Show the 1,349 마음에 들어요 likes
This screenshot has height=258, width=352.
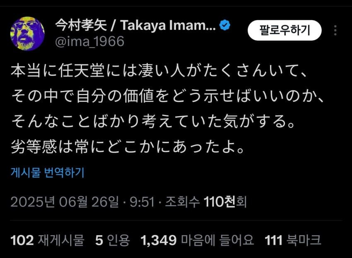(196, 240)
